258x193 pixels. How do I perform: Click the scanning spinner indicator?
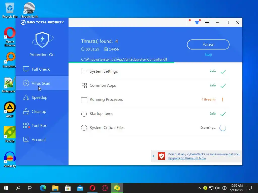(x=223, y=128)
